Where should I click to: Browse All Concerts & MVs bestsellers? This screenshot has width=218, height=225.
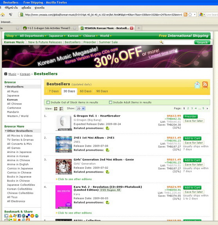click(x=20, y=144)
